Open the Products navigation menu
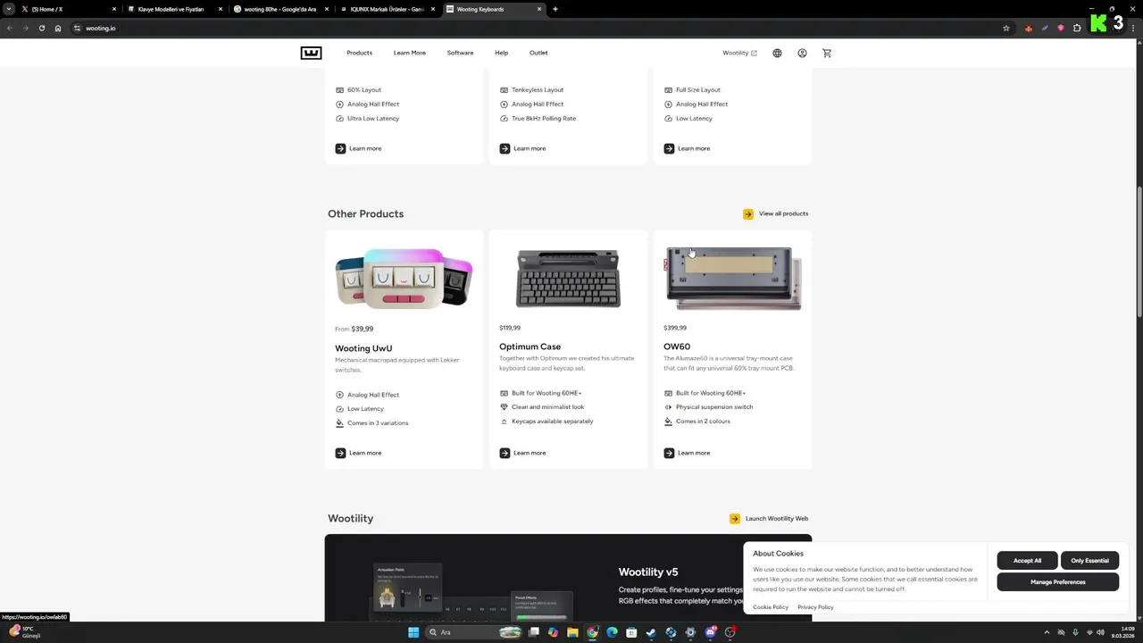Viewport: 1143px width, 643px height. pyautogui.click(x=359, y=53)
